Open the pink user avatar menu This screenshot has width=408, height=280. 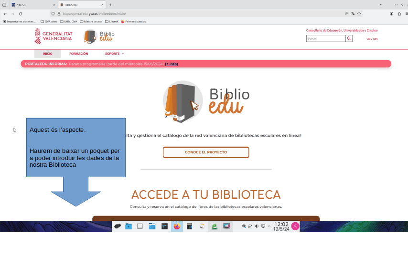pyautogui.click(x=295, y=226)
